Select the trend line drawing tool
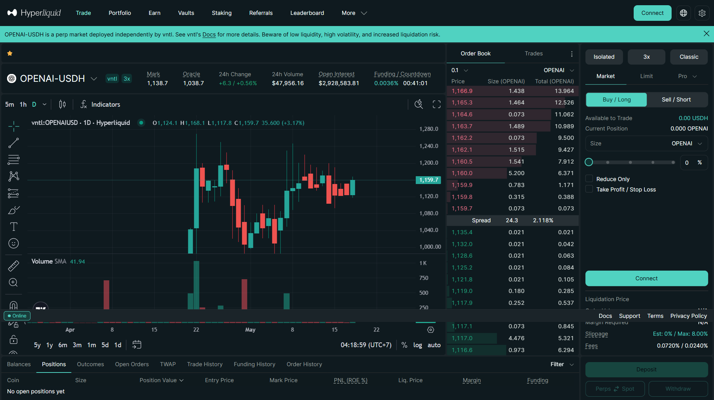This screenshot has width=714, height=400. [x=14, y=143]
